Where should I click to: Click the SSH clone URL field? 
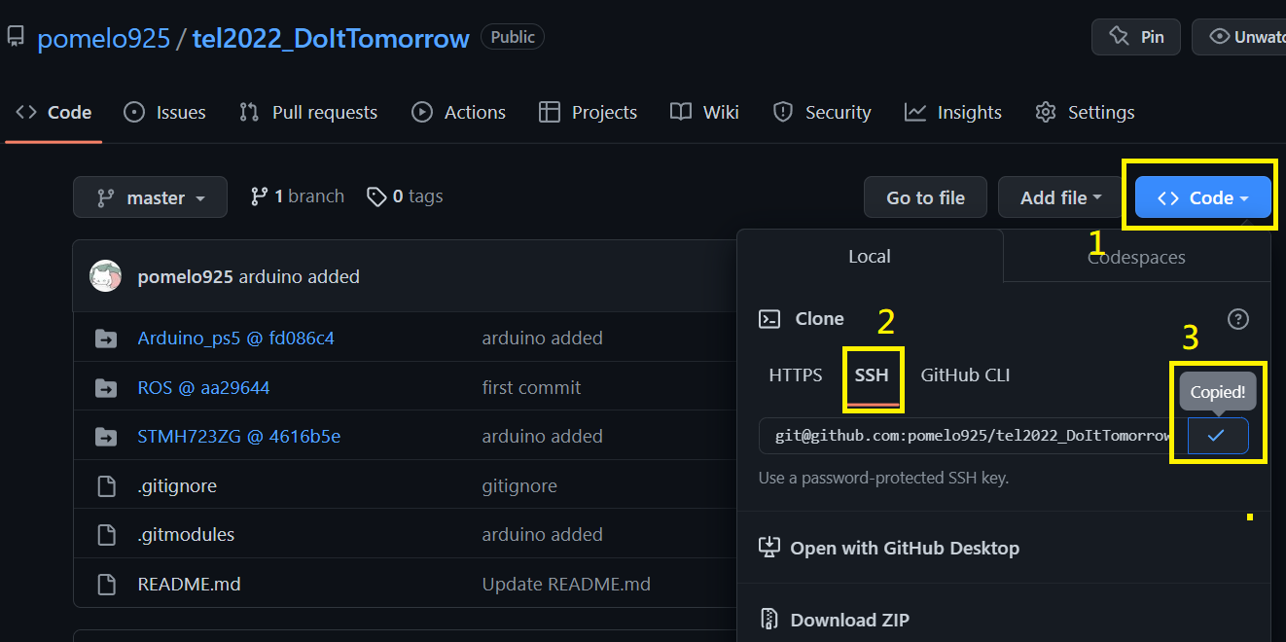(973, 436)
